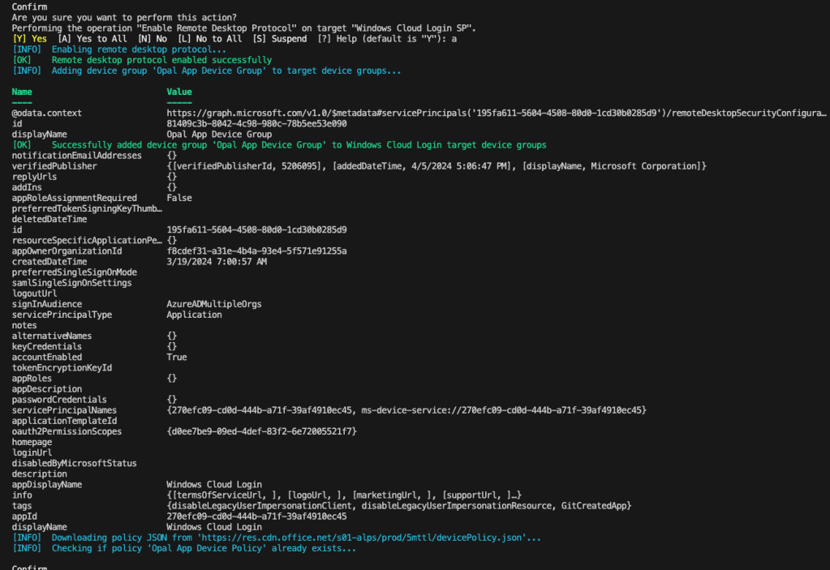
Task: Click the verifiedPublisher value with Microsoft Corporation
Action: (x=437, y=166)
